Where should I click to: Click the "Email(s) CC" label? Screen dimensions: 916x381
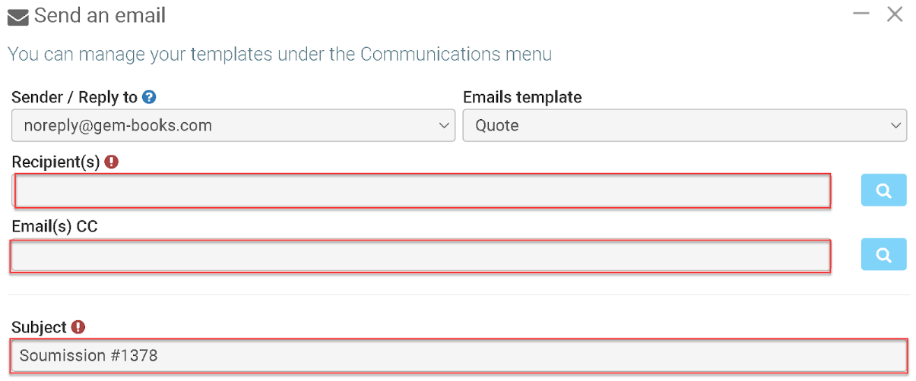coord(55,226)
